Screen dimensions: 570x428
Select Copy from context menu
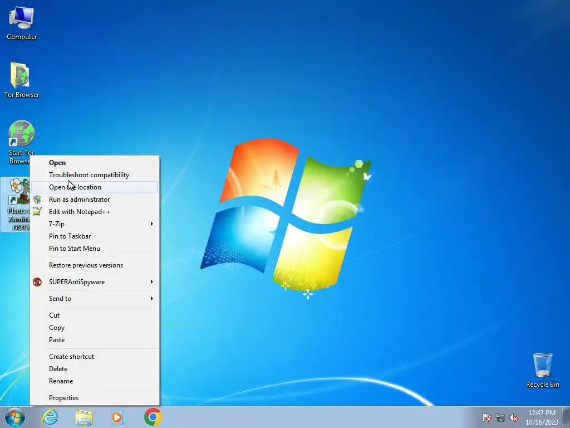pos(95,328)
